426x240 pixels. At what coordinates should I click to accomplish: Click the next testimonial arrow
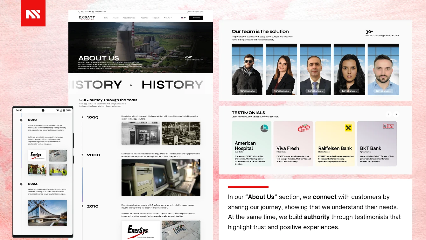pyautogui.click(x=396, y=114)
